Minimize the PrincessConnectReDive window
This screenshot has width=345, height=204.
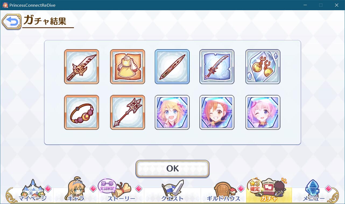(x=305, y=5)
